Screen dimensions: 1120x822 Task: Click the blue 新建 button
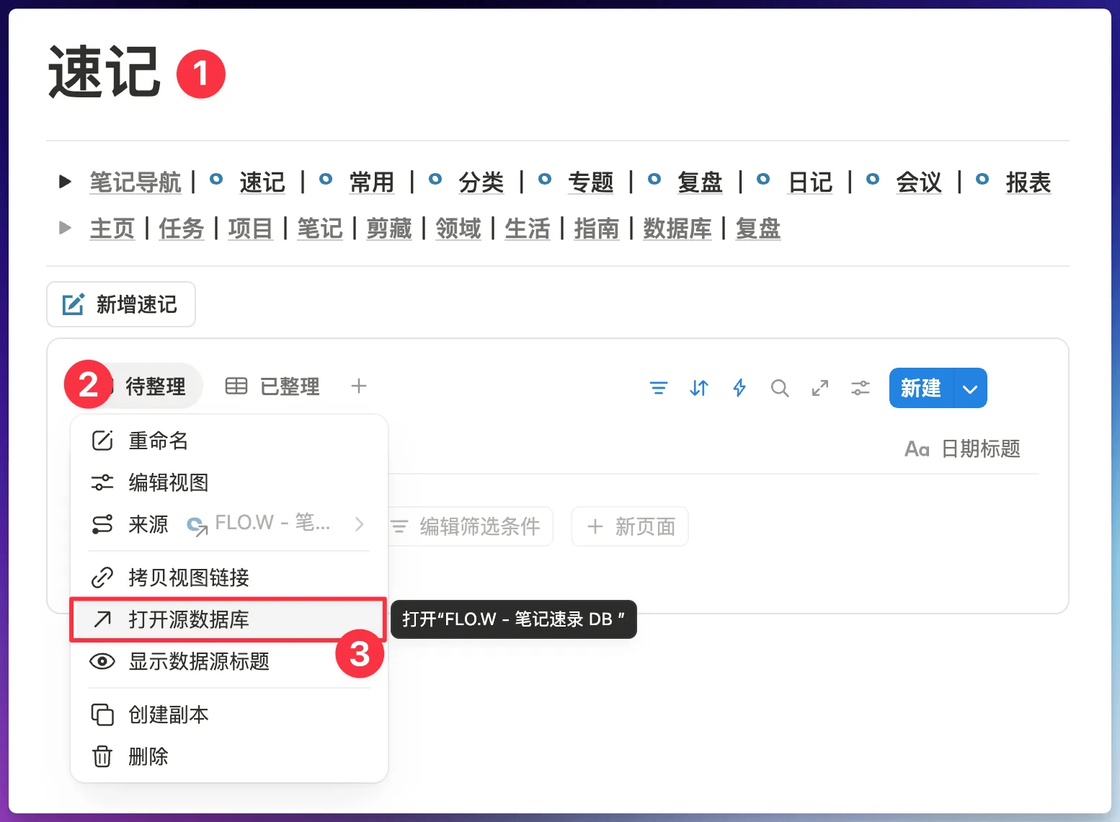(x=920, y=389)
